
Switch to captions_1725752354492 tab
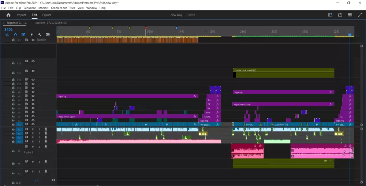point(51,23)
